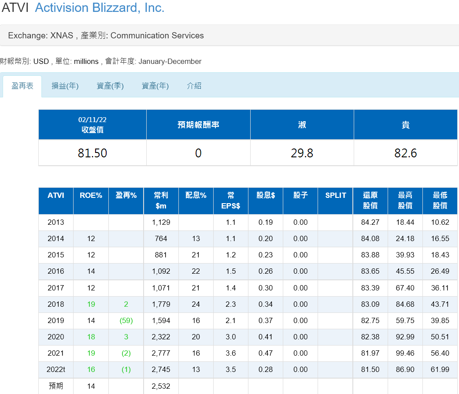
Task: Click 2016 常利 value 1,092
Action: [161, 271]
